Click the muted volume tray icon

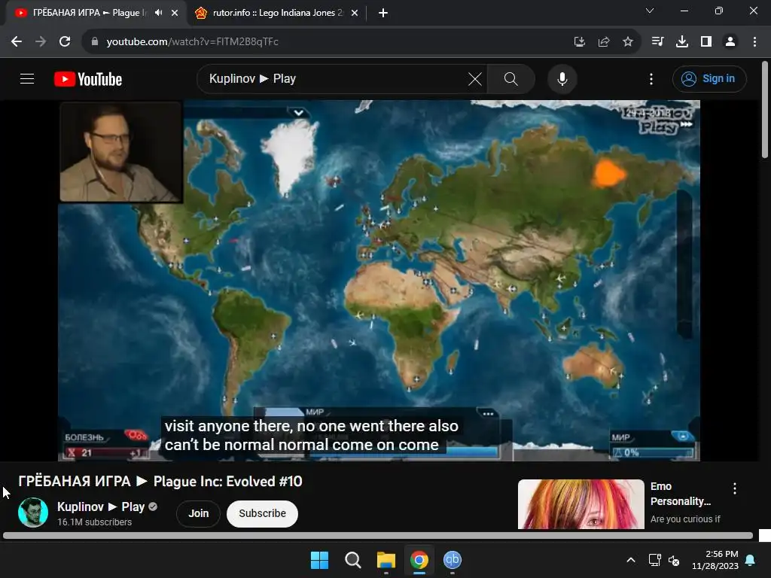coord(674,560)
